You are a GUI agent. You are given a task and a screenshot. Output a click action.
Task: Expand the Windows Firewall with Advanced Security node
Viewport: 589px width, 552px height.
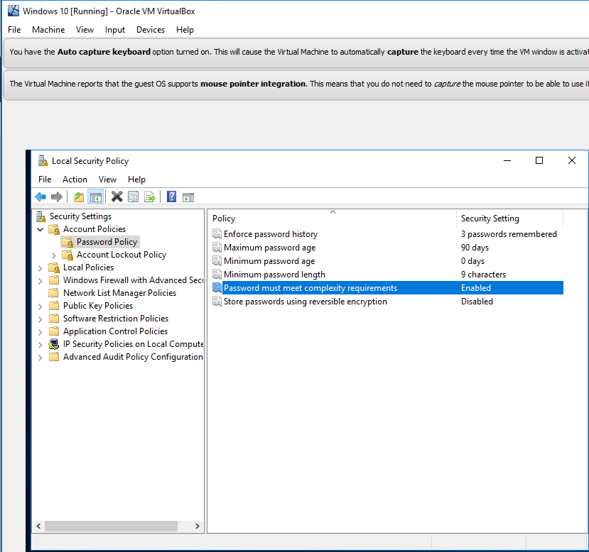tap(40, 281)
